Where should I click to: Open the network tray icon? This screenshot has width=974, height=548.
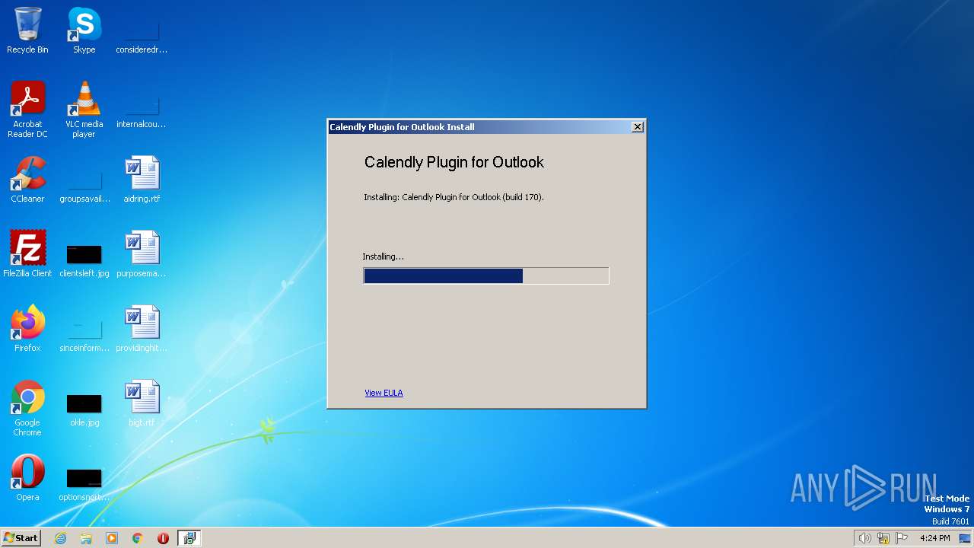pyautogui.click(x=883, y=538)
